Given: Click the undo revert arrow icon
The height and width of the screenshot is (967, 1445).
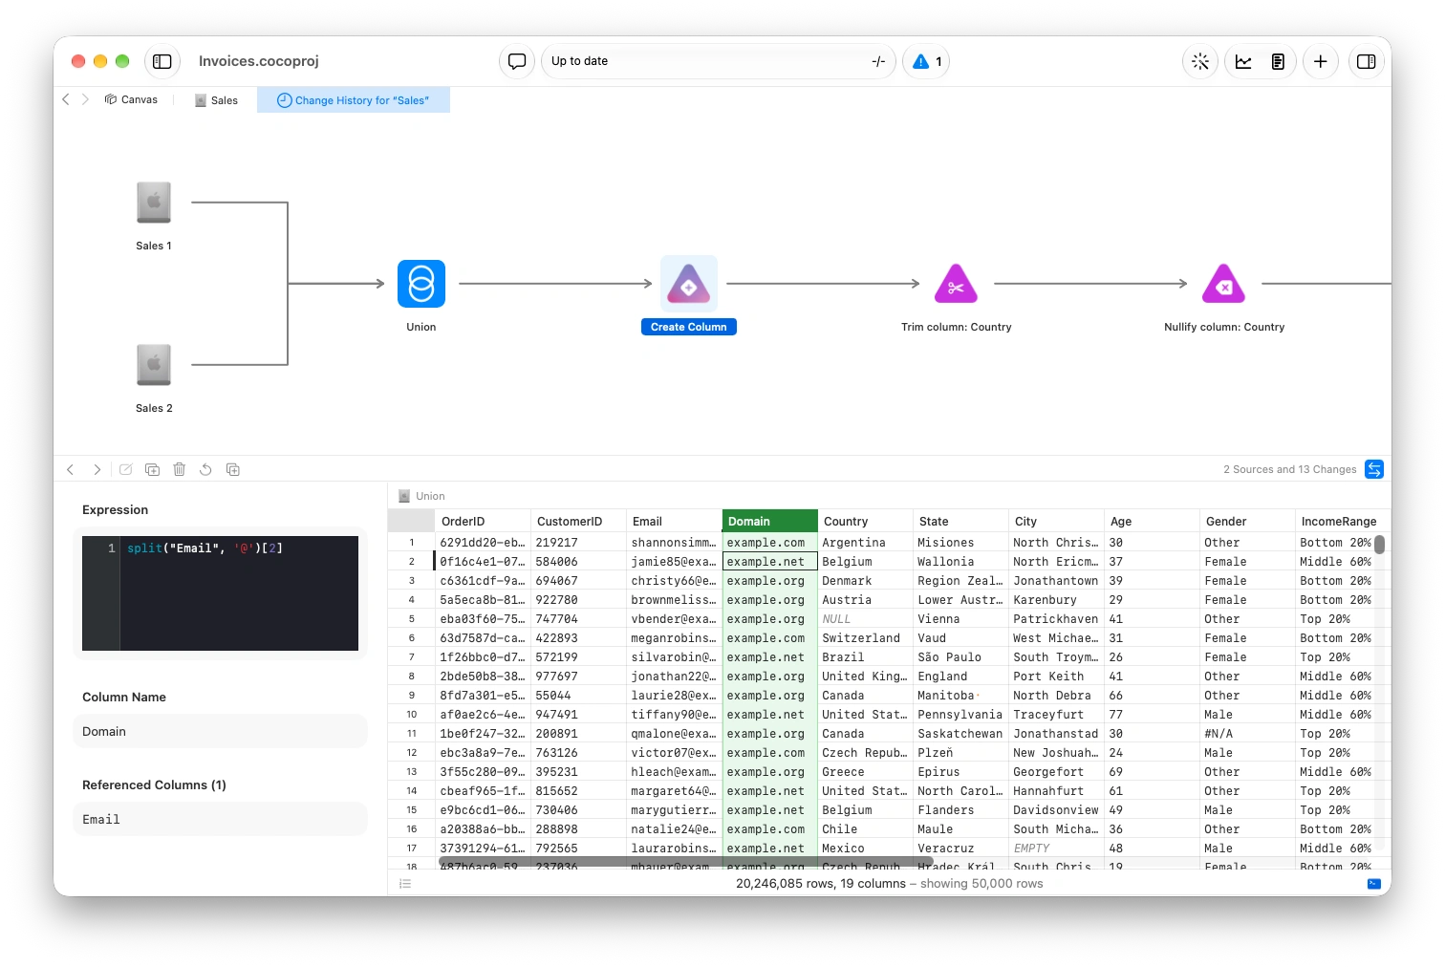Looking at the screenshot, I should [x=205, y=469].
